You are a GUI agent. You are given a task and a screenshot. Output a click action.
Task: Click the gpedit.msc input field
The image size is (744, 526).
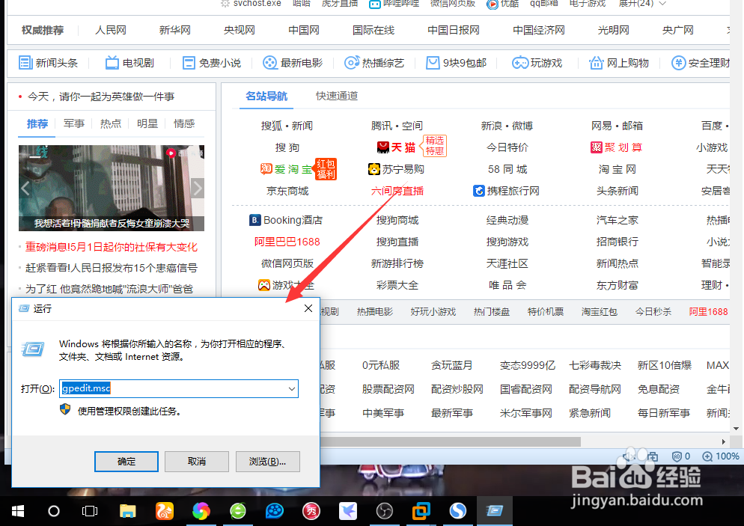coord(179,389)
